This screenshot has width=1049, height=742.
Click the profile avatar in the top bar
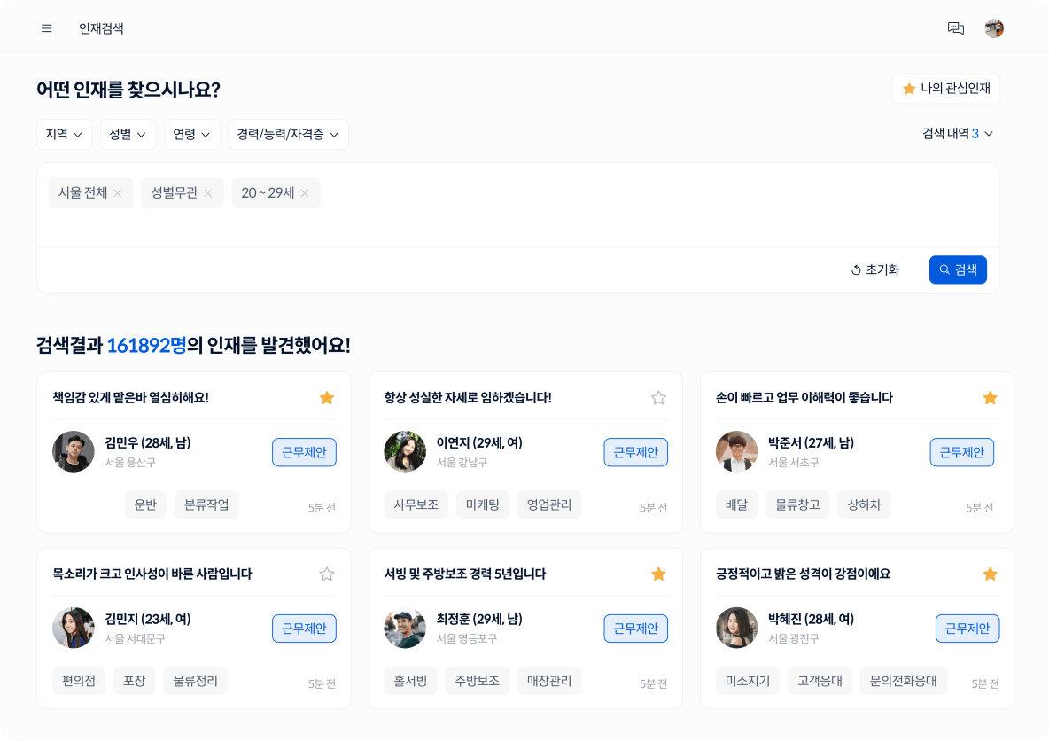pyautogui.click(x=994, y=27)
